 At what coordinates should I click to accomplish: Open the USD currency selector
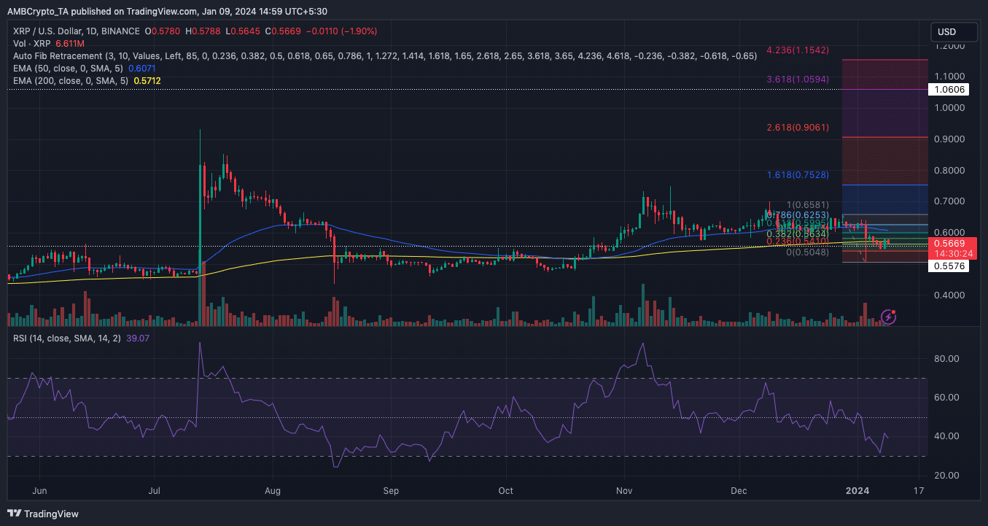954,32
